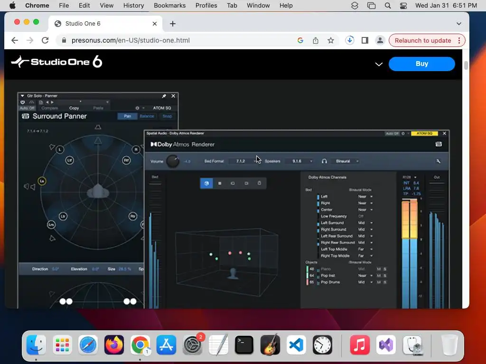The width and height of the screenshot is (486, 364).
Task: Open GarageBand from the dock
Action: click(270, 345)
